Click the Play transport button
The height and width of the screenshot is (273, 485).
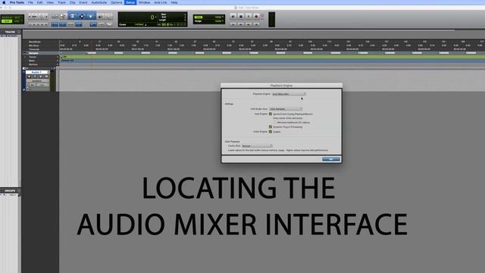click(x=249, y=17)
